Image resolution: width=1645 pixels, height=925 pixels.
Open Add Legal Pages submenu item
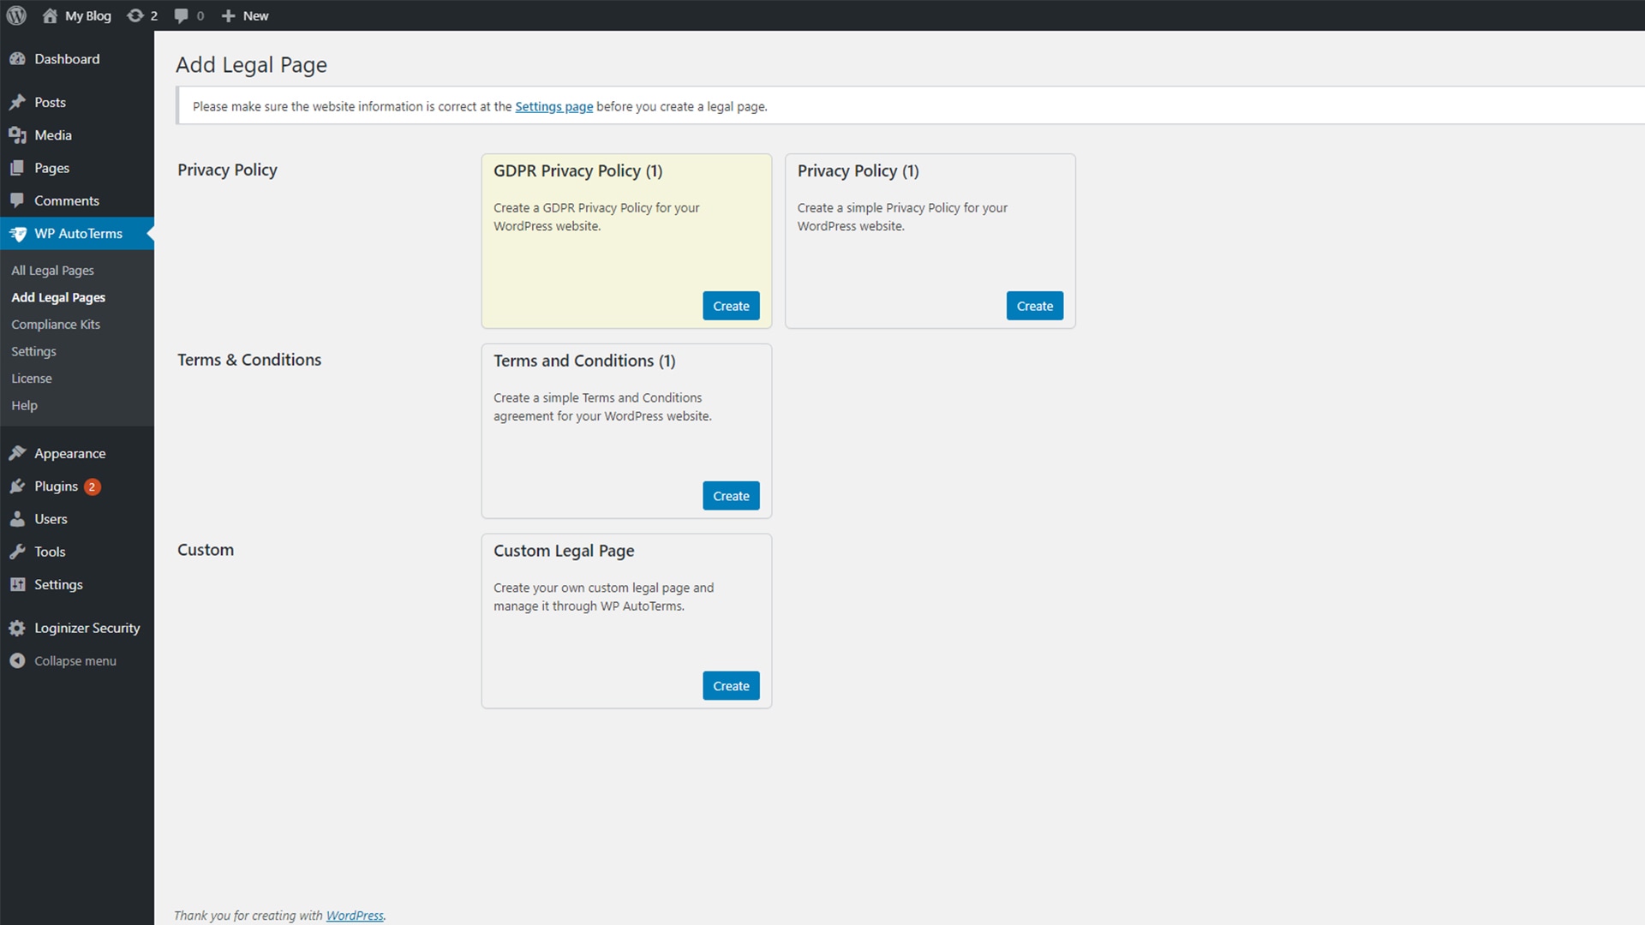coord(57,295)
